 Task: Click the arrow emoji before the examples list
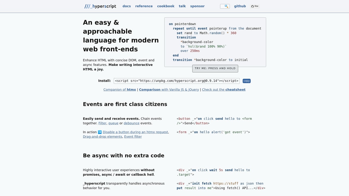[100, 132]
